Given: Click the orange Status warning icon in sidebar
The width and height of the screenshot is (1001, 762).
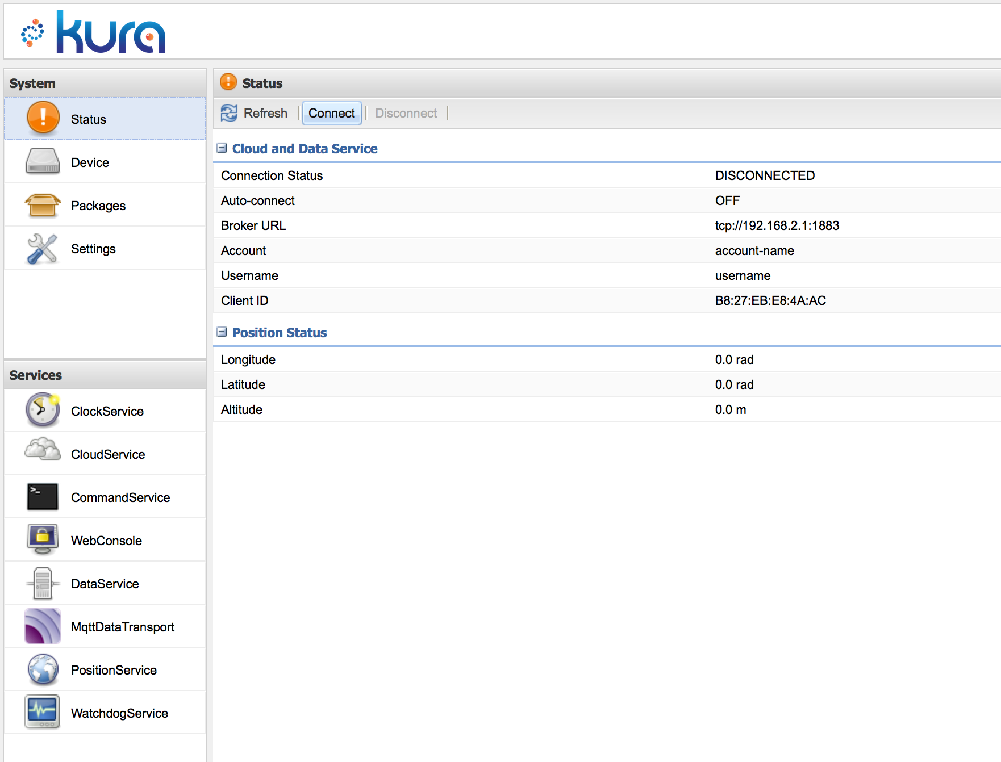Looking at the screenshot, I should pyautogui.click(x=43, y=118).
